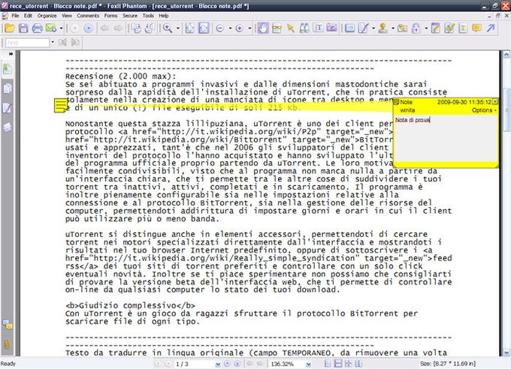Image resolution: width=511 pixels, height=369 pixels.
Task: Click the Print icon
Action: 37,28
